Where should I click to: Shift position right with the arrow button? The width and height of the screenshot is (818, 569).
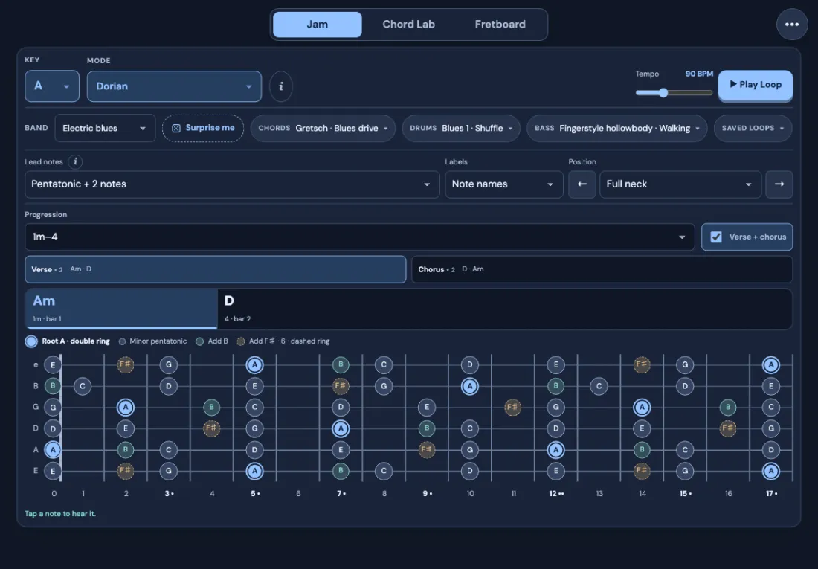click(779, 184)
